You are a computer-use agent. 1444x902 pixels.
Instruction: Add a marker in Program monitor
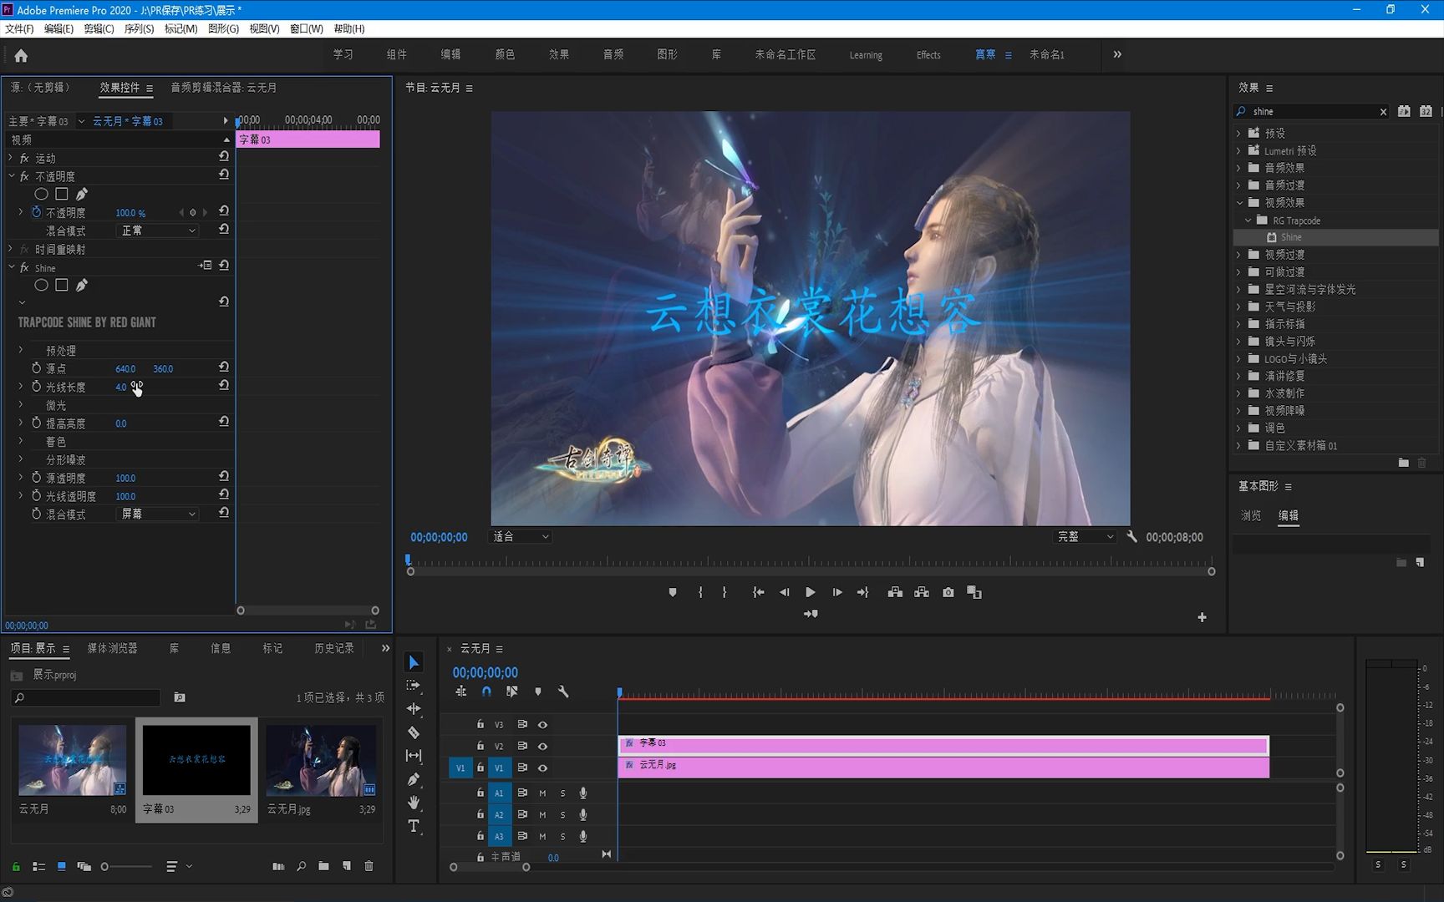click(x=673, y=592)
